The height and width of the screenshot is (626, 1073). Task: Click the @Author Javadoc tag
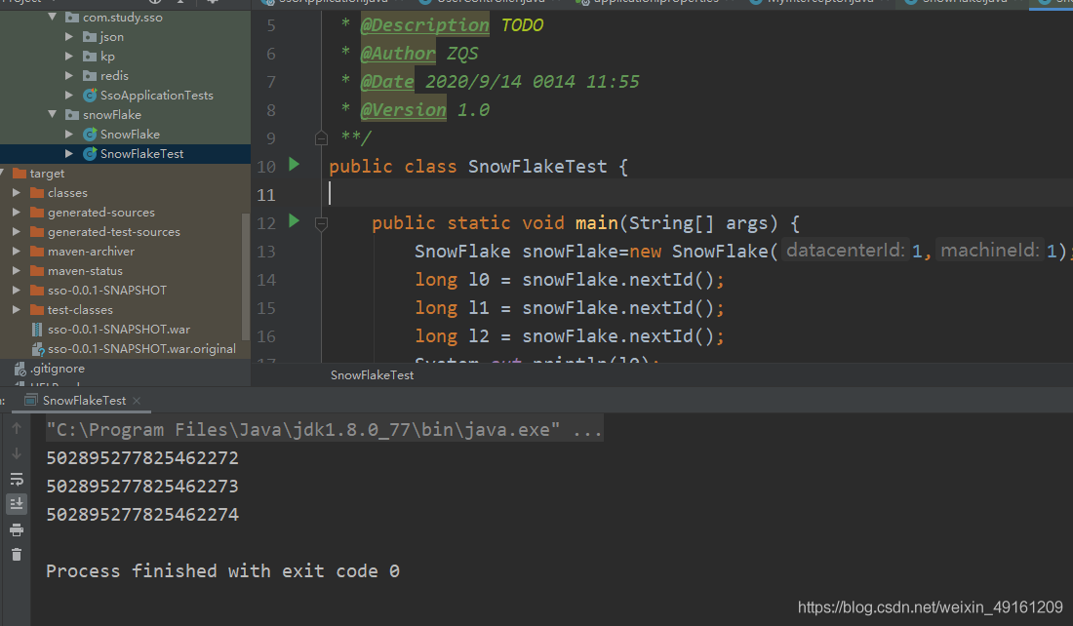click(x=398, y=54)
